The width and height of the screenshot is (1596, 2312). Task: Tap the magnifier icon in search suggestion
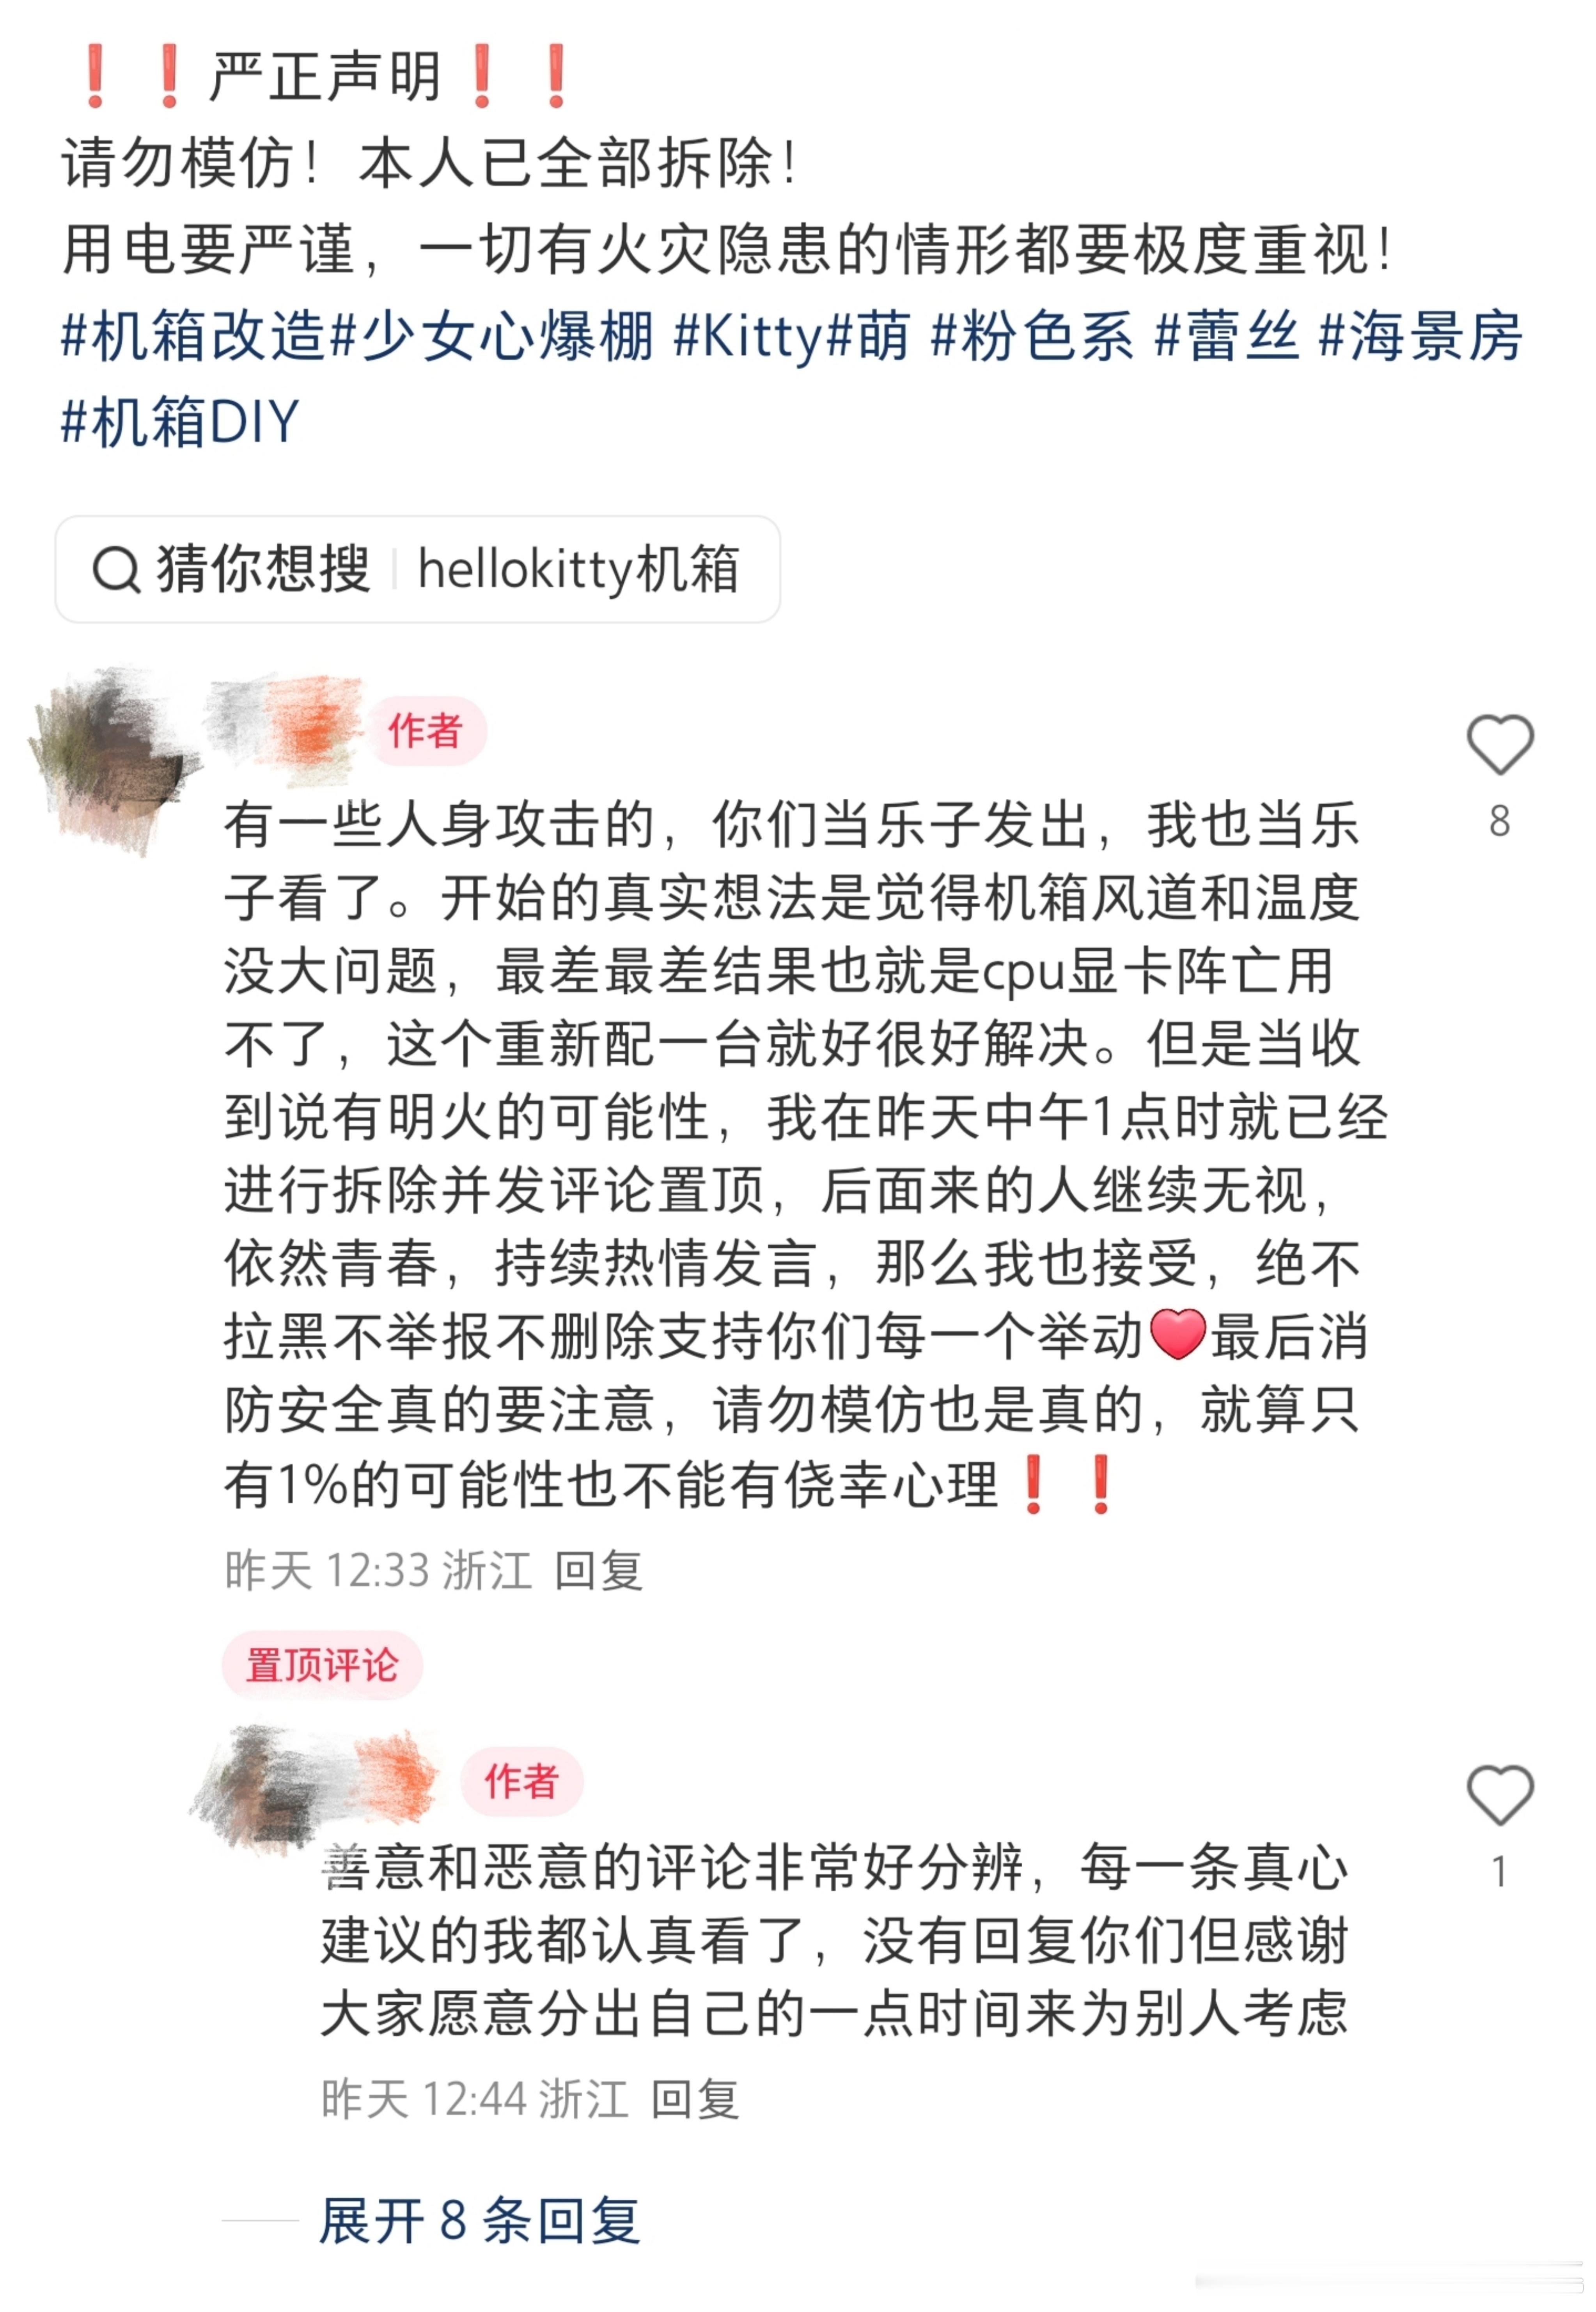(x=116, y=570)
